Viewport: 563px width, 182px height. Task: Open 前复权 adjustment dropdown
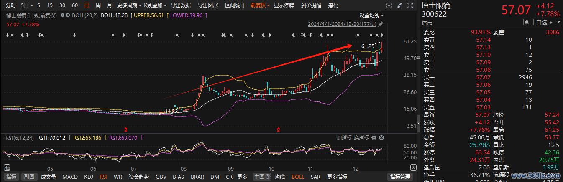pyautogui.click(x=260, y=5)
